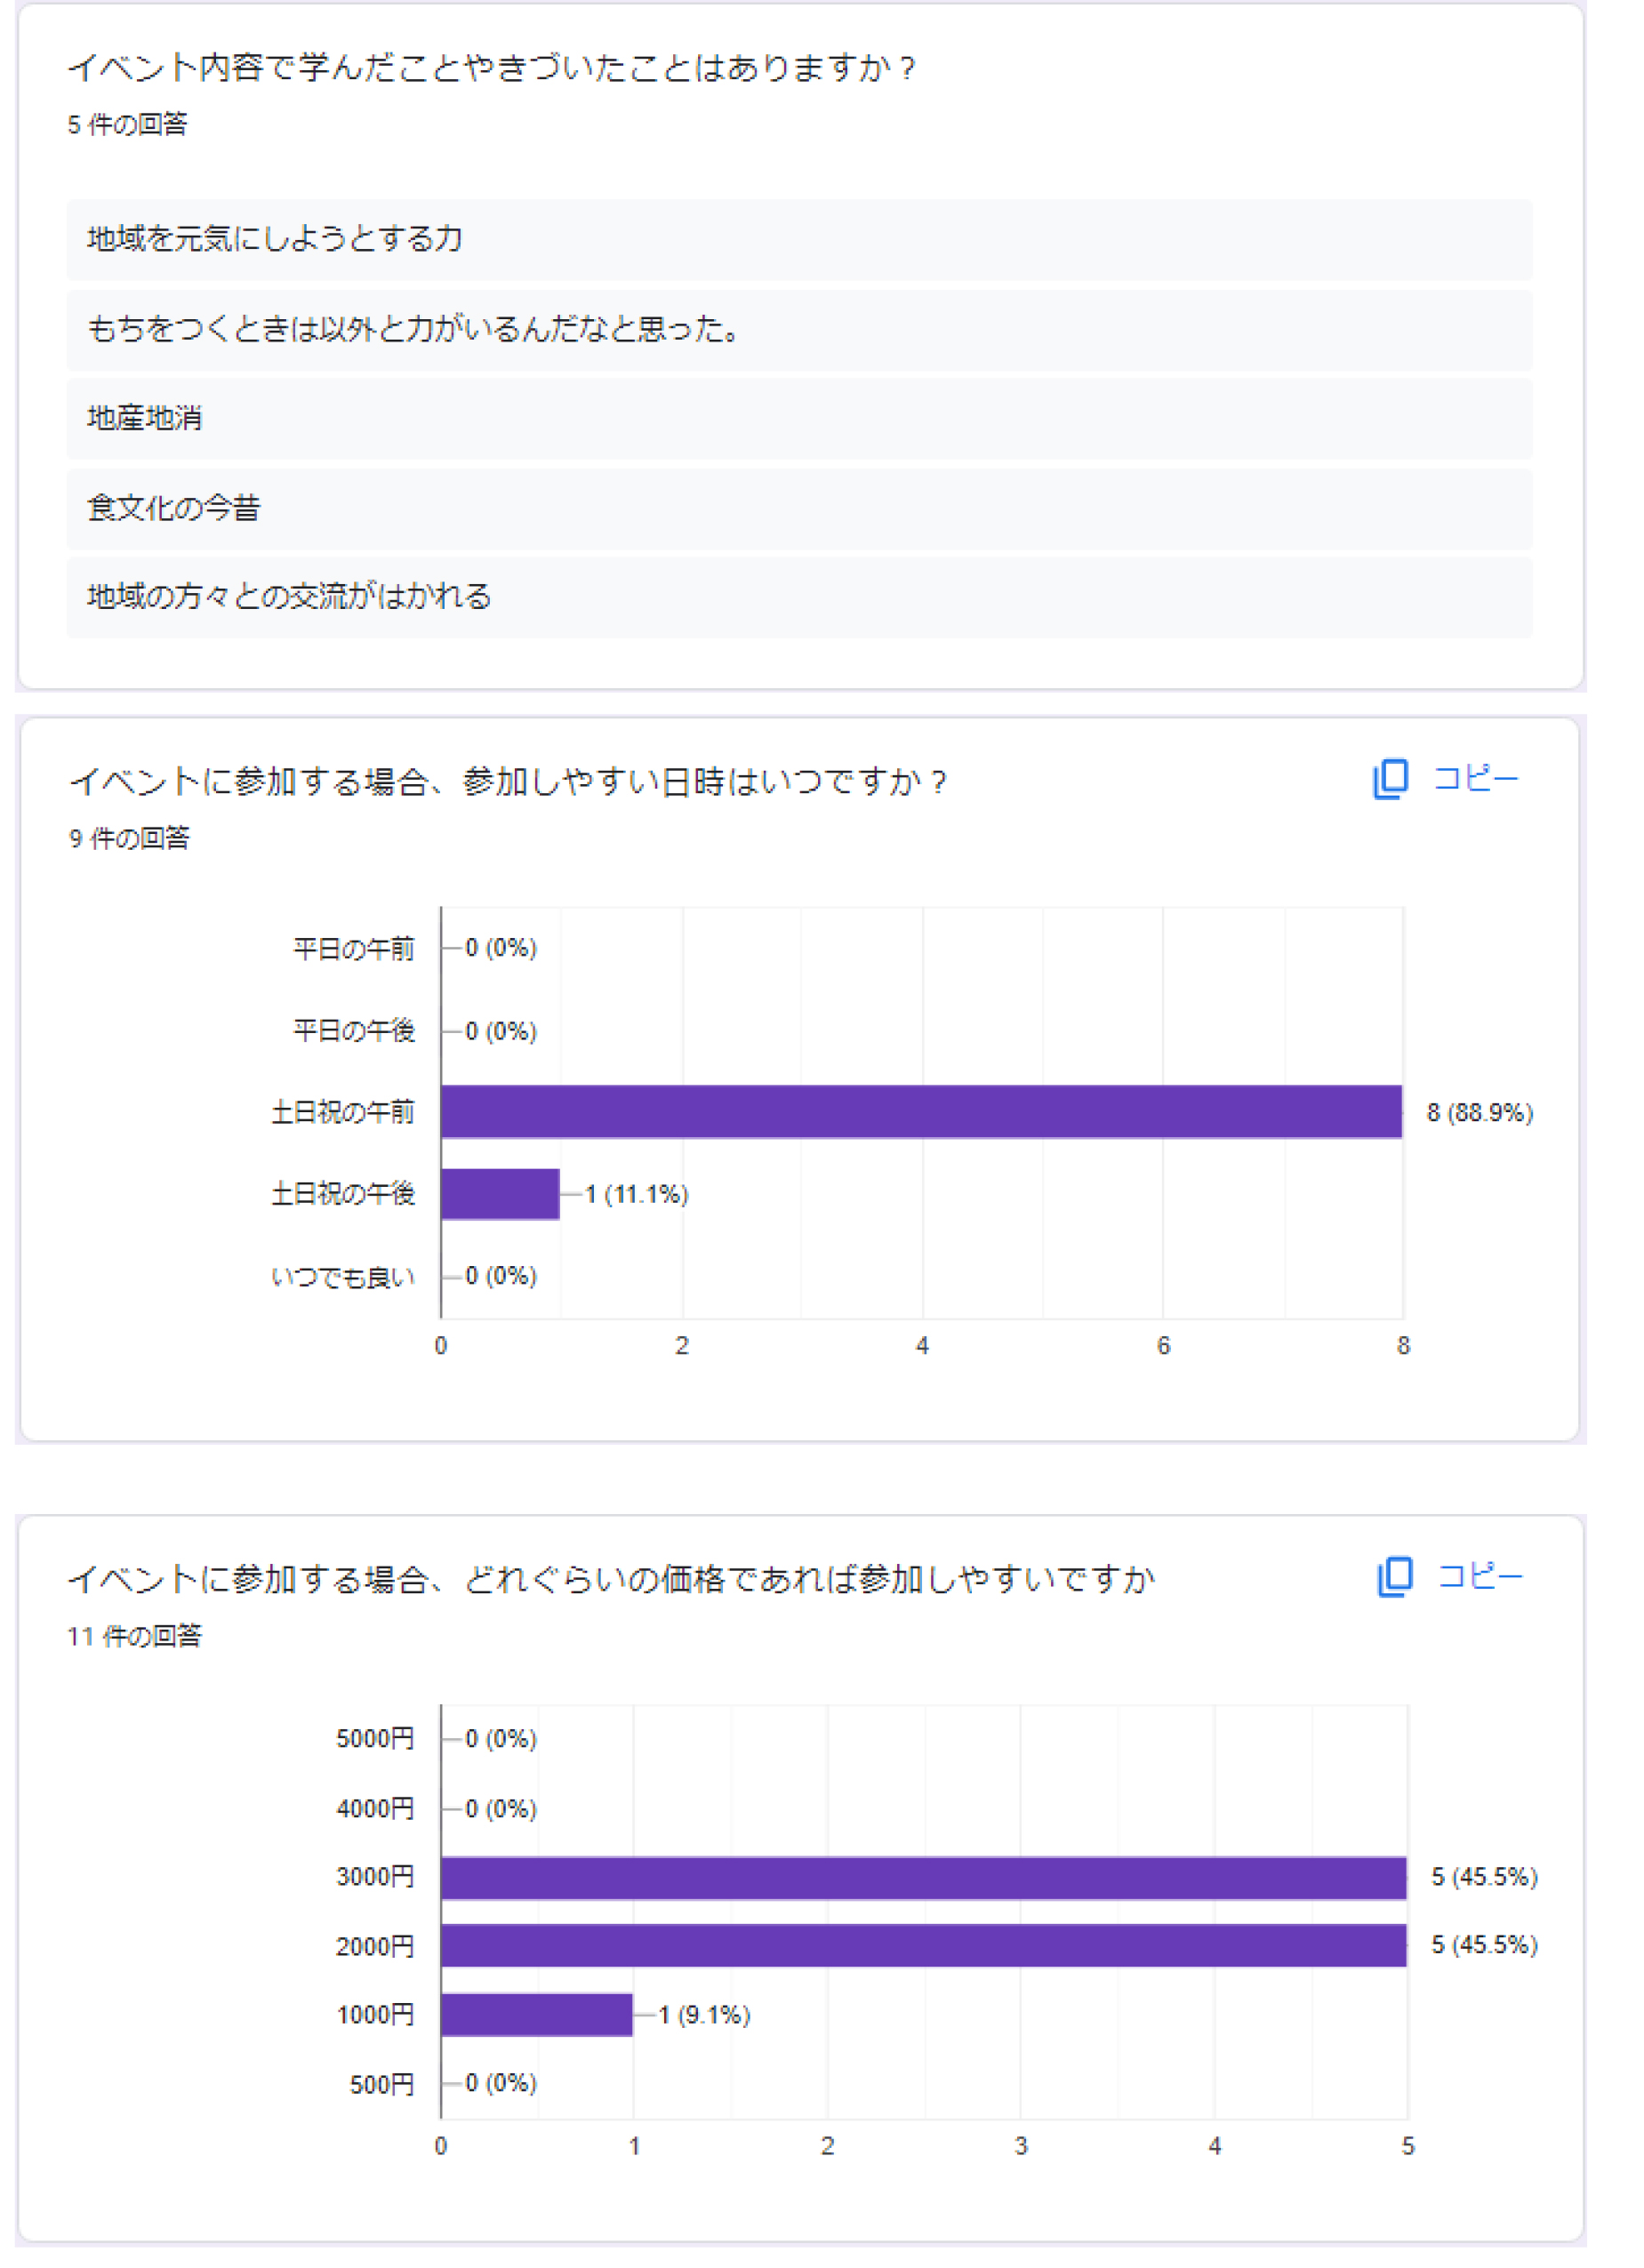Click the 3000円 bar in price chart
The height and width of the screenshot is (2268, 1644).
[924, 1877]
